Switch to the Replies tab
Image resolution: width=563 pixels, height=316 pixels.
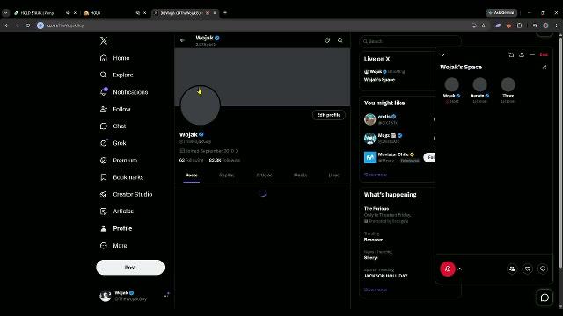coord(227,176)
